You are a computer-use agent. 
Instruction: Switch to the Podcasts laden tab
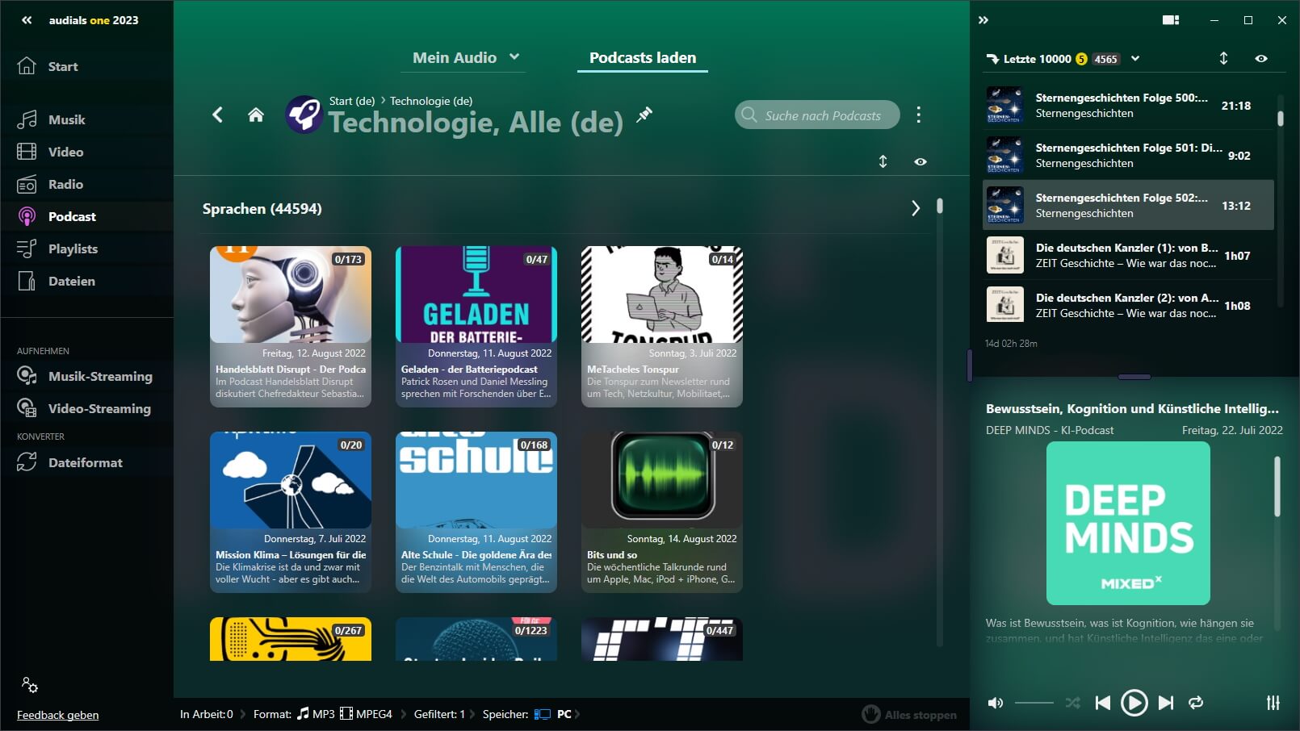(x=642, y=57)
